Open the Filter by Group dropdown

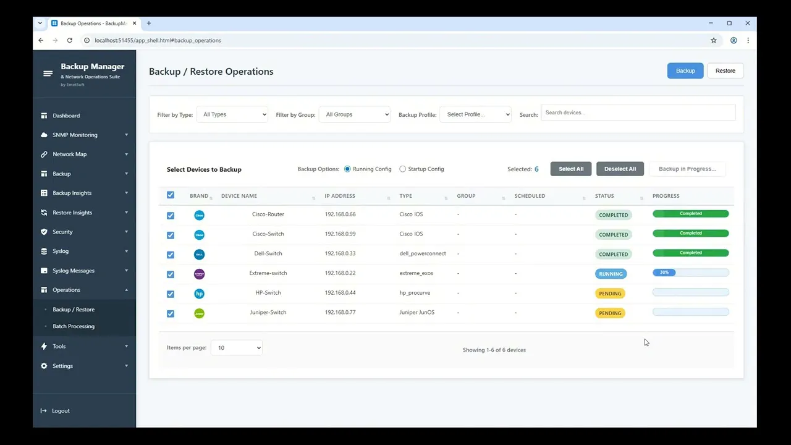click(x=355, y=114)
